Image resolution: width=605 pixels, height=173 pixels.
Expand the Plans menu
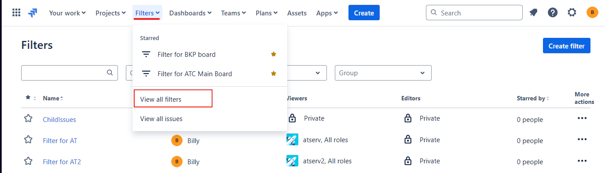click(266, 13)
